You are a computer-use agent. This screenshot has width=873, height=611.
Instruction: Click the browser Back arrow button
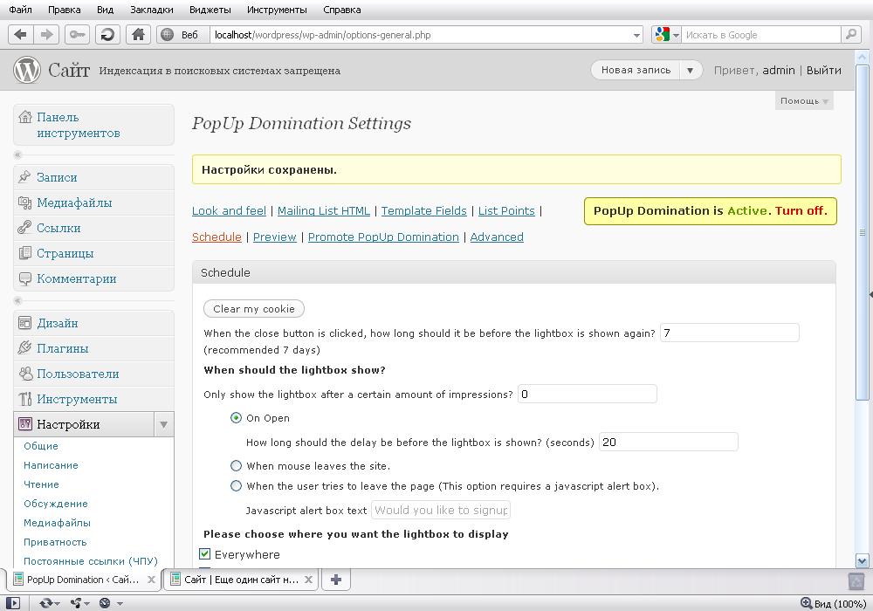coord(21,35)
